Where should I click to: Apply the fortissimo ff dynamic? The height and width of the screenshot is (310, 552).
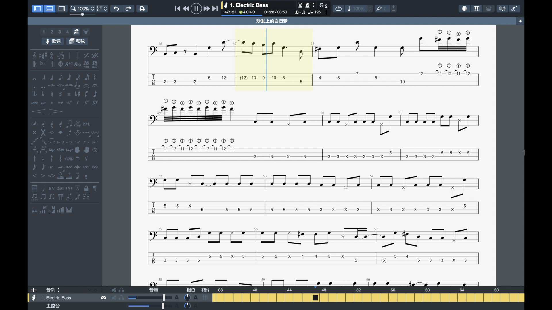pyautogui.click(x=86, y=102)
